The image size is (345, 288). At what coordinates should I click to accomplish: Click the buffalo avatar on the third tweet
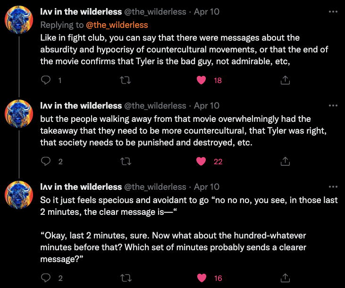(19, 195)
